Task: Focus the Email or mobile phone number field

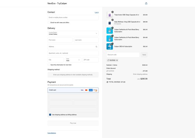Action: tap(73, 17)
